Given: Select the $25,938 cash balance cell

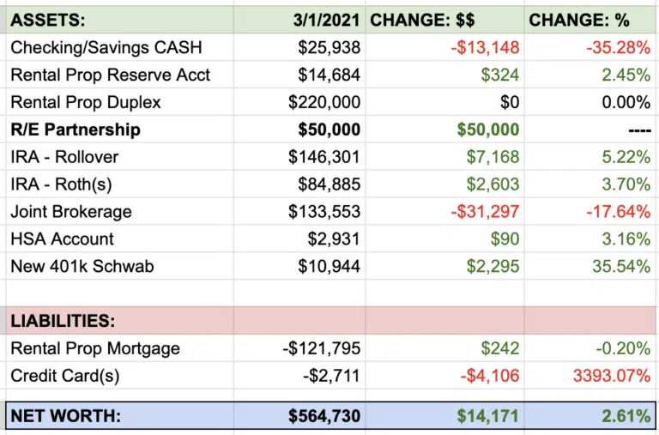Looking at the screenshot, I should (x=329, y=47).
